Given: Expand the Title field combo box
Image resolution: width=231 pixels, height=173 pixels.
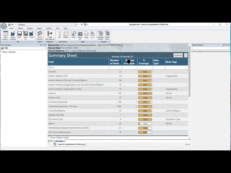Looking at the screenshot, I should (45, 48).
